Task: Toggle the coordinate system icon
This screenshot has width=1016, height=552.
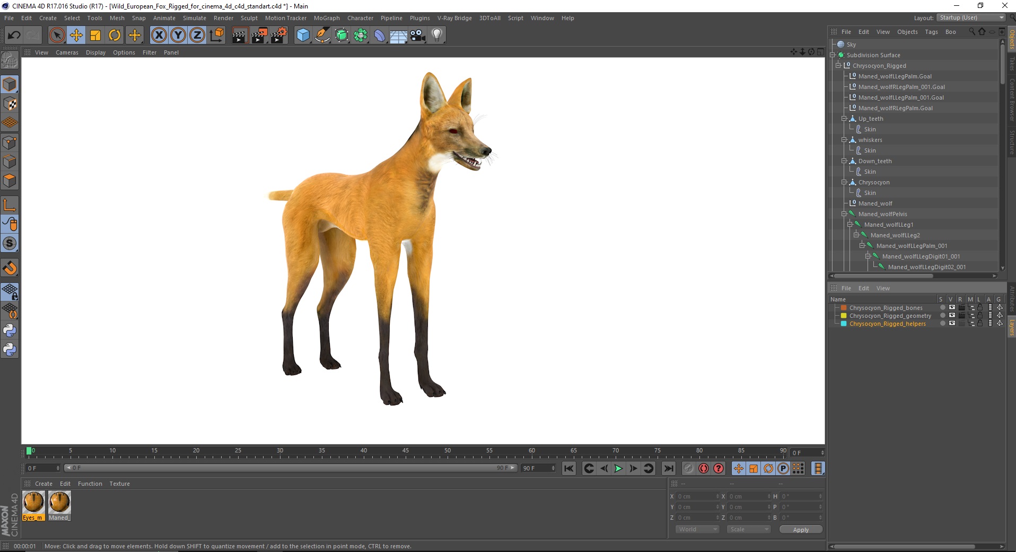Action: click(216, 35)
